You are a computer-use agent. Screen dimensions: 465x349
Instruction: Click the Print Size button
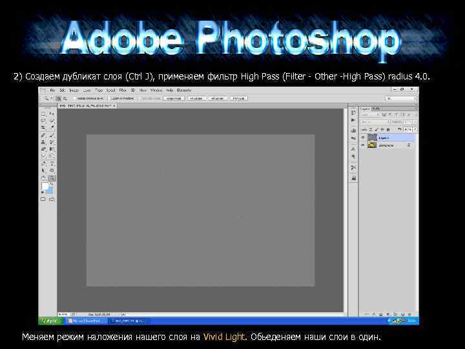pyautogui.click(x=238, y=98)
